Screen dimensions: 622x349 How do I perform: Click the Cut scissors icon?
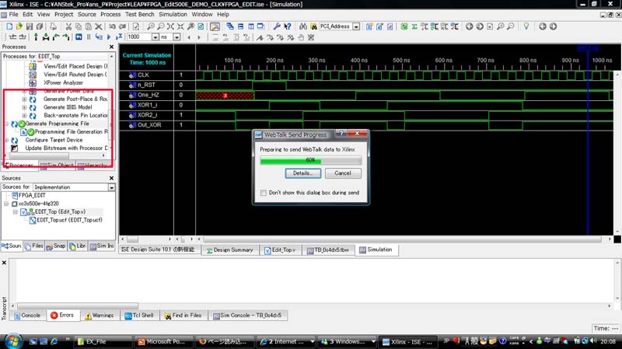tap(68, 26)
